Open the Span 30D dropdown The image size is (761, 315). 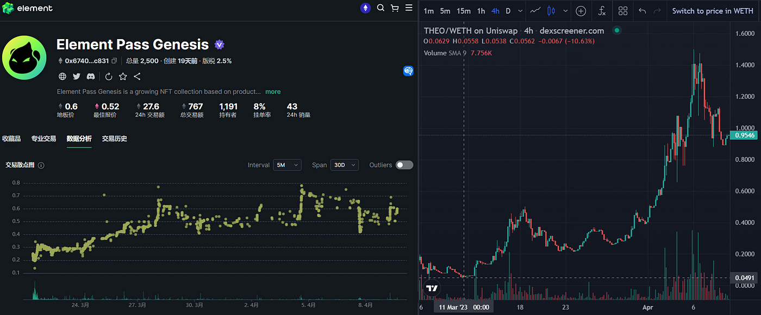tap(344, 165)
